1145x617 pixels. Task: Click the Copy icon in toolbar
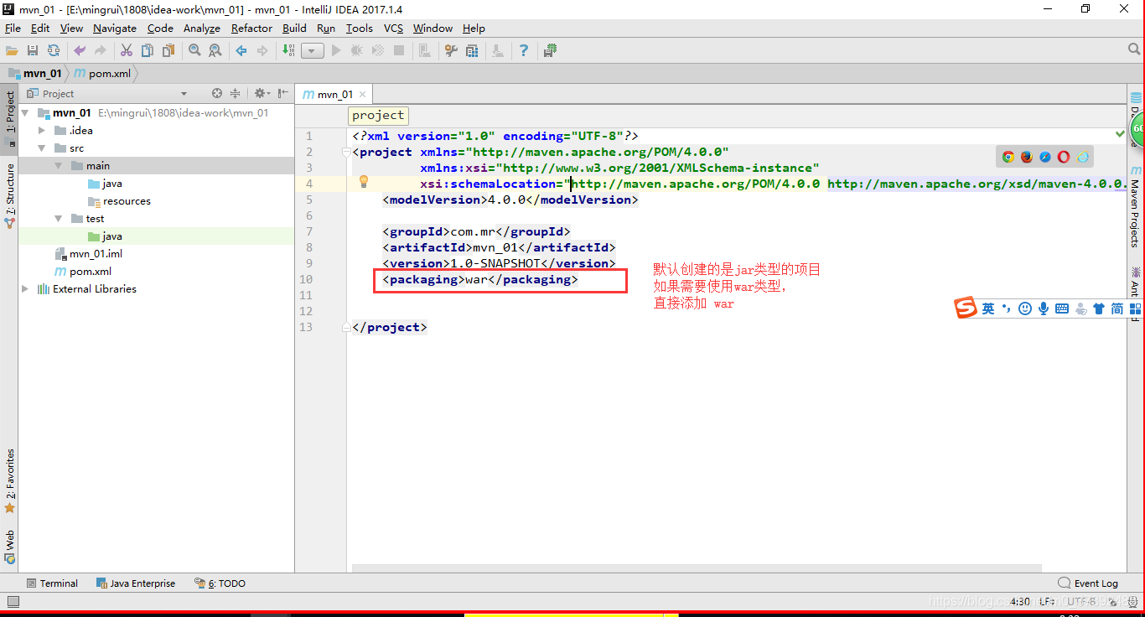pyautogui.click(x=148, y=51)
